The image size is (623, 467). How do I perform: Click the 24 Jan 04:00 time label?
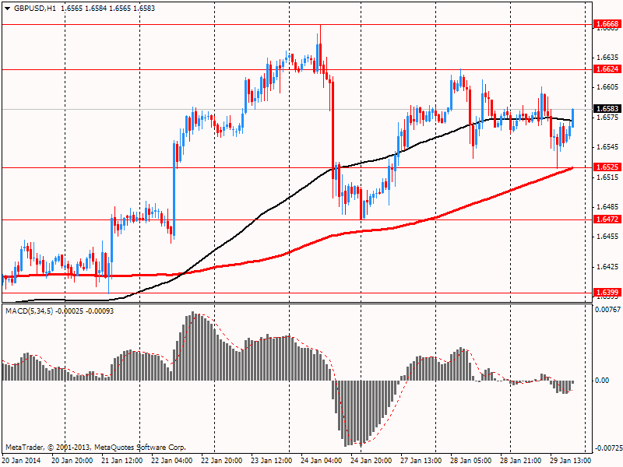322,461
